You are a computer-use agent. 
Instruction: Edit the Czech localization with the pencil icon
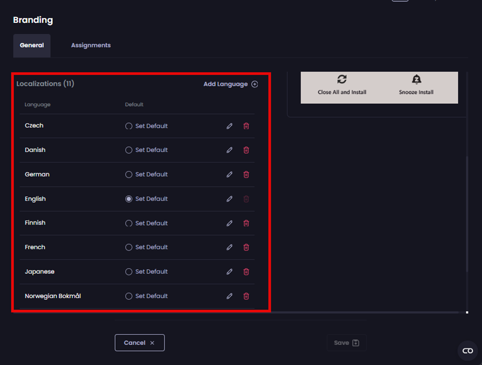[x=229, y=126]
